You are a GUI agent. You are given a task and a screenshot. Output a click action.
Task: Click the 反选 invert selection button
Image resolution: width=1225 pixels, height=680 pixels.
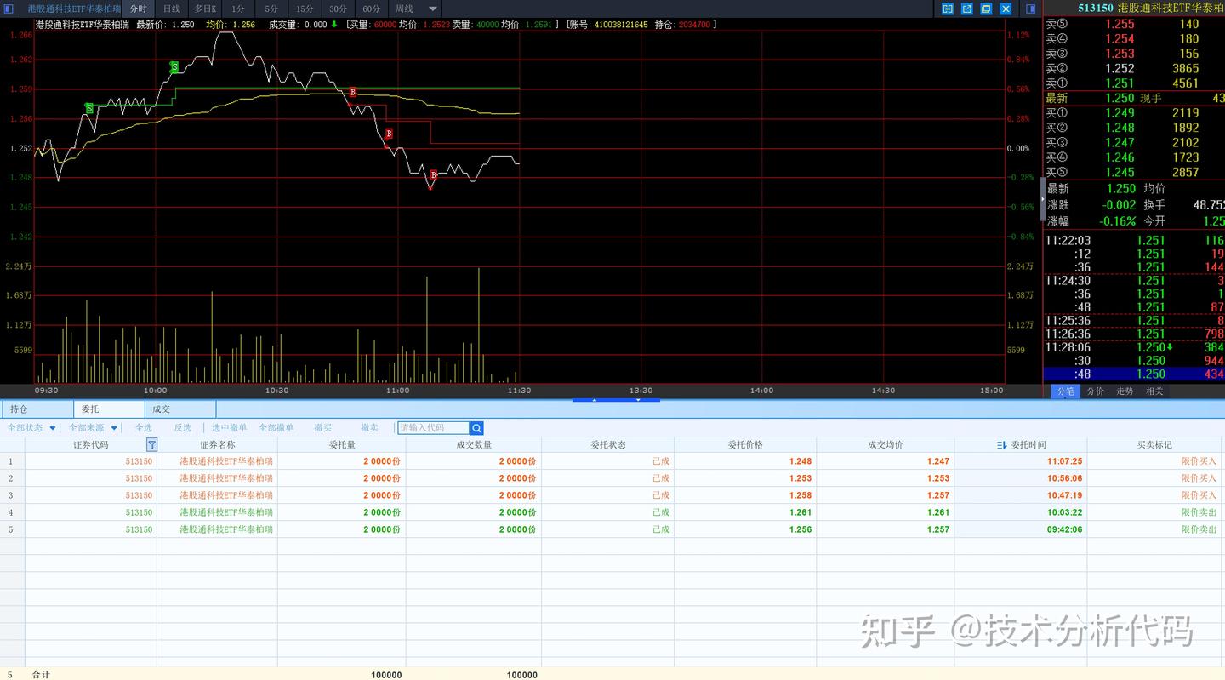point(183,428)
